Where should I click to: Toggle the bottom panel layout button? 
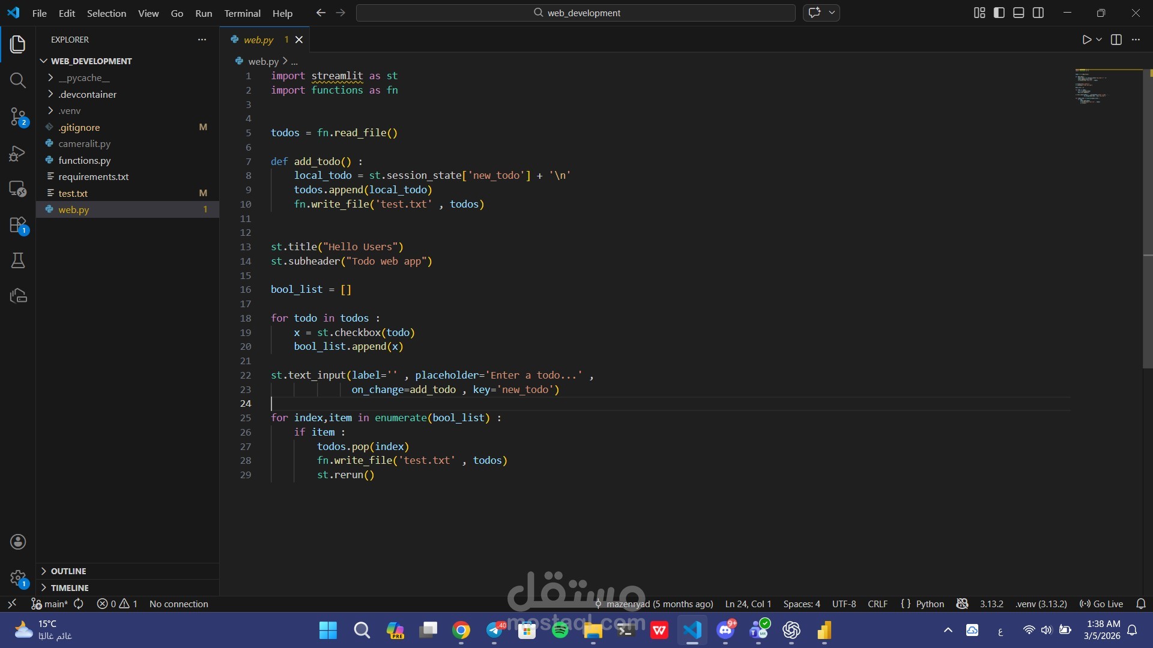(x=1018, y=13)
